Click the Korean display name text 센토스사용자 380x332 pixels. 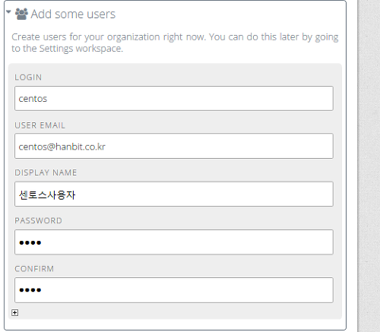coord(47,195)
